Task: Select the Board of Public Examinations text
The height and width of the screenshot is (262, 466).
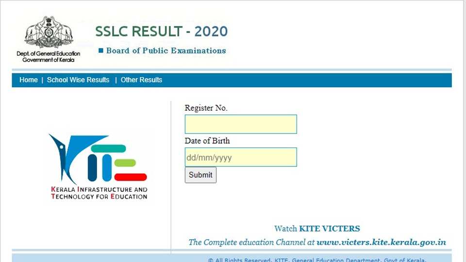Action: coord(166,50)
